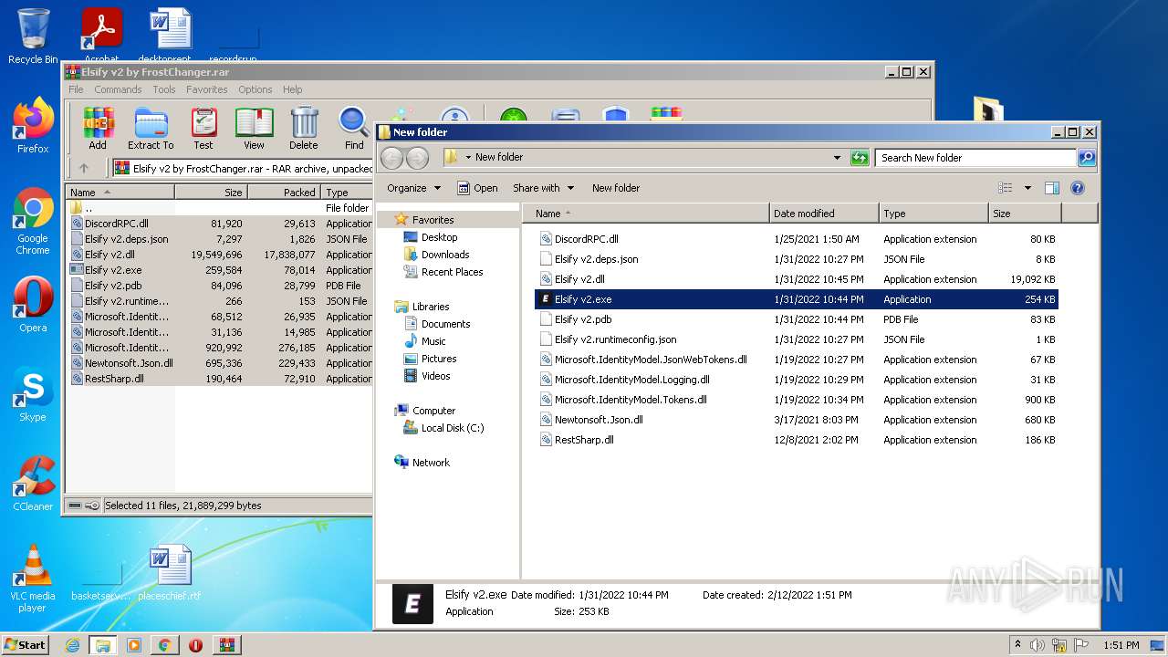Click media player taskbar icon
1168x657 pixels.
134,645
